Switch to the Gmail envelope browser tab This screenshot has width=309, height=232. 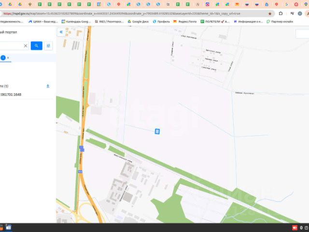(237, 4)
